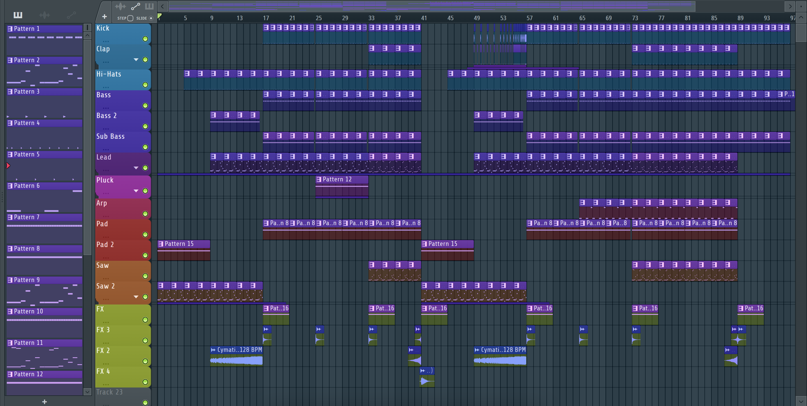Select the pattern clip focus piano icon
This screenshot has height=406, width=807.
coord(149,6)
